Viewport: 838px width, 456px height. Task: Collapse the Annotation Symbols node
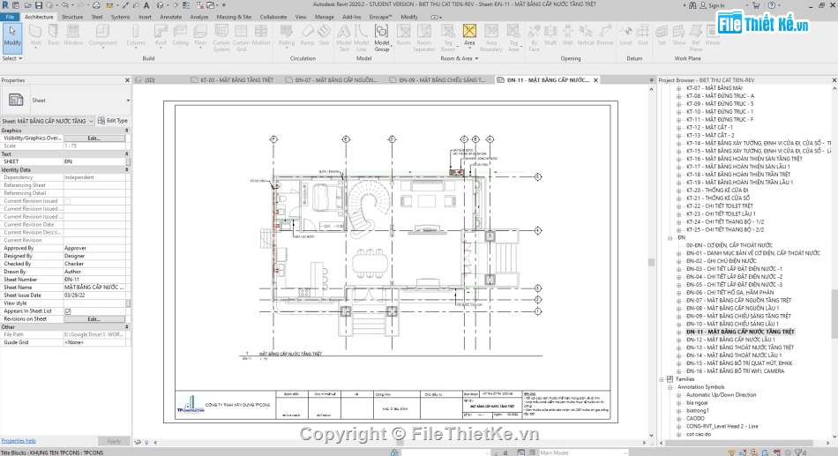[x=670, y=387]
